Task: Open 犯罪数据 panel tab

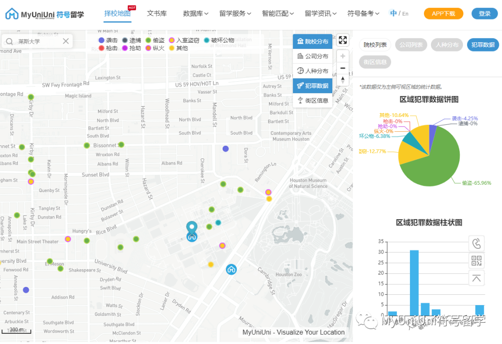Action: 483,45
